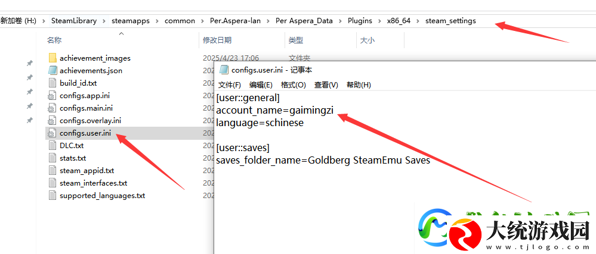This screenshot has width=596, height=254.
Task: Click the steam_interfaces.txt file icon
Action: point(53,183)
